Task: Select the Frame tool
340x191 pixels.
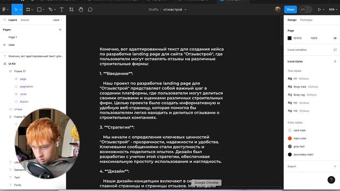Action: [28, 10]
